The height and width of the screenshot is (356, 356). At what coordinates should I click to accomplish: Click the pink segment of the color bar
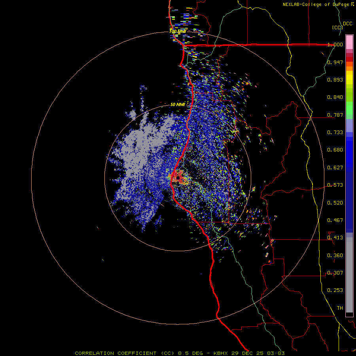click(x=349, y=42)
